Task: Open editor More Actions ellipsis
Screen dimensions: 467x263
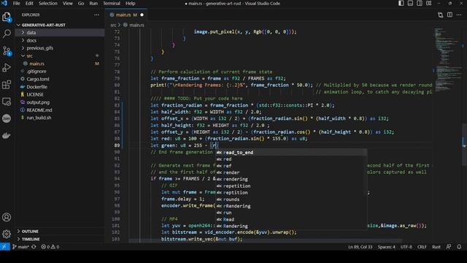Action: coord(459,15)
